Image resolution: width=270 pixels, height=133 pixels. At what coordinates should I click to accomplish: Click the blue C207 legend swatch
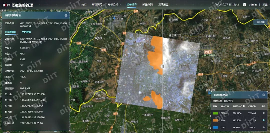[x=215, y=127]
